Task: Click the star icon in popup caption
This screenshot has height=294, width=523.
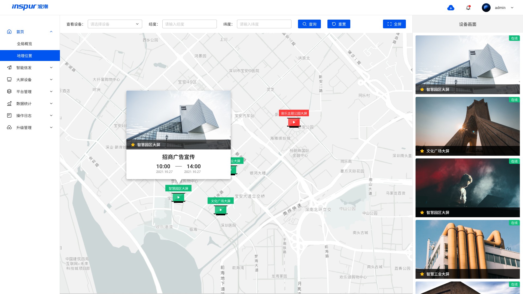Action: coord(133,145)
